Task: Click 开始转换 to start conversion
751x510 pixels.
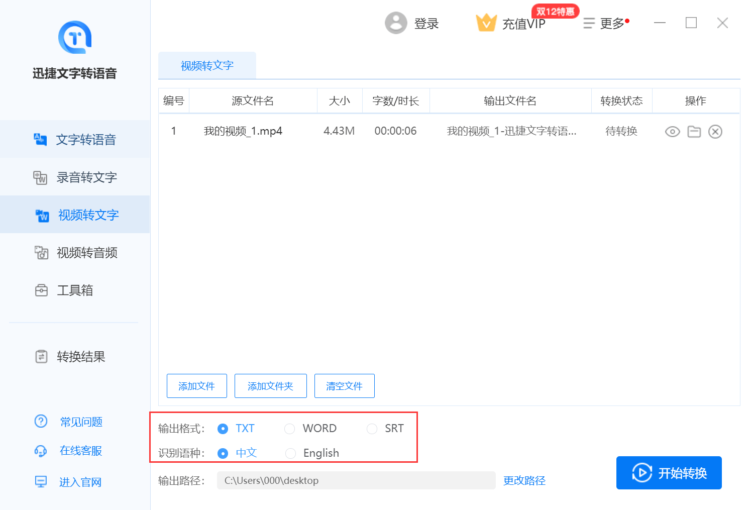Action: (x=669, y=473)
